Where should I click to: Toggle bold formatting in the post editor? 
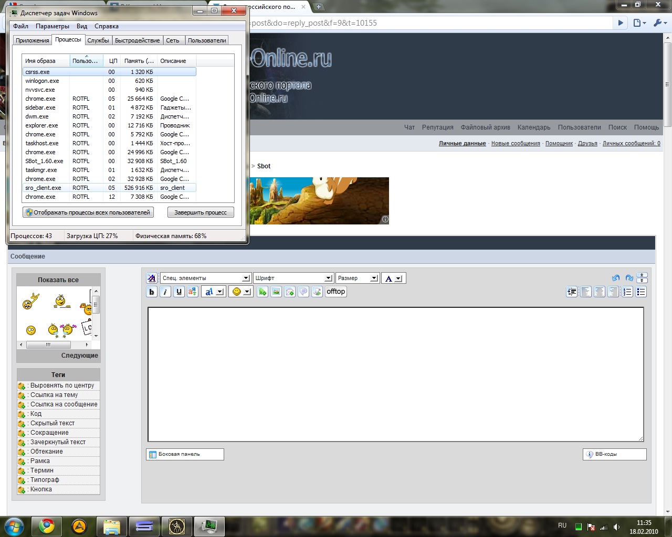point(152,292)
